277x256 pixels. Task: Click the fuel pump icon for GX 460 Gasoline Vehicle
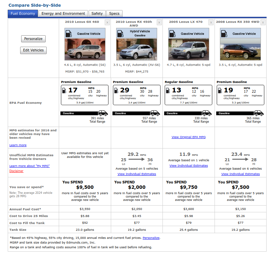click(x=68, y=34)
